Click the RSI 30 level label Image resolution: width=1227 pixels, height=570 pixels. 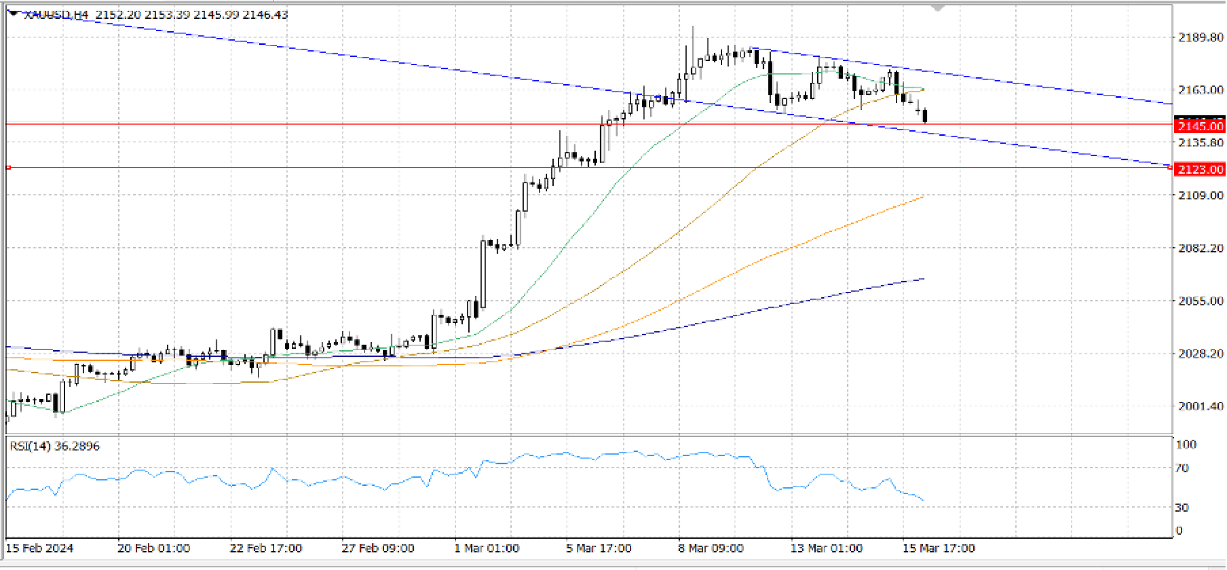click(1182, 508)
